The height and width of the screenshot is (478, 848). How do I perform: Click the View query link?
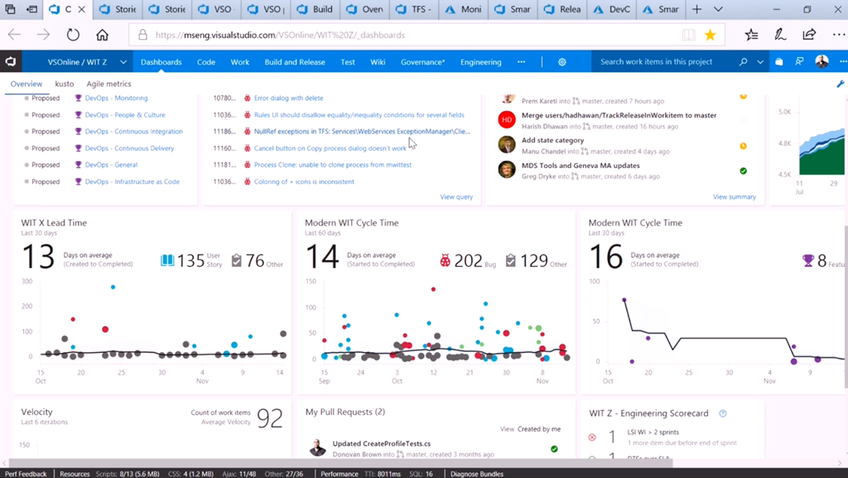point(456,197)
